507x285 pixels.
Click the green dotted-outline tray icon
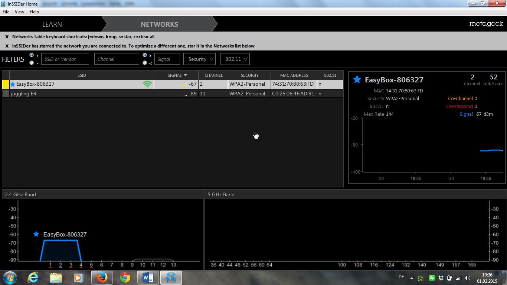tap(421, 278)
